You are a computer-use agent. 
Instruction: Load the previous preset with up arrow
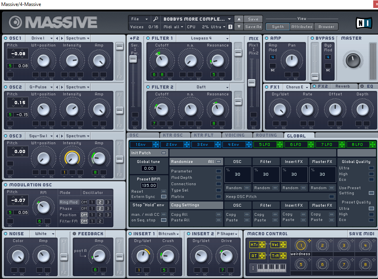click(238, 19)
